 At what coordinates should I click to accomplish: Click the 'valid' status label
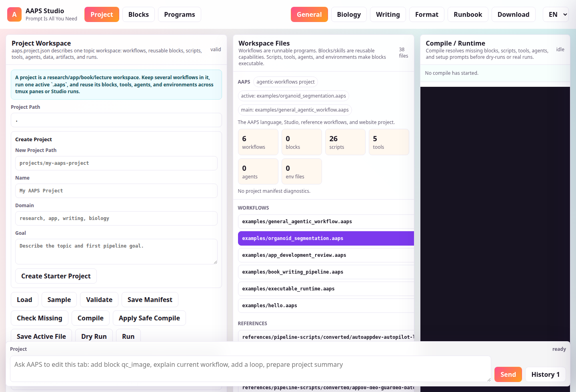pyautogui.click(x=216, y=50)
